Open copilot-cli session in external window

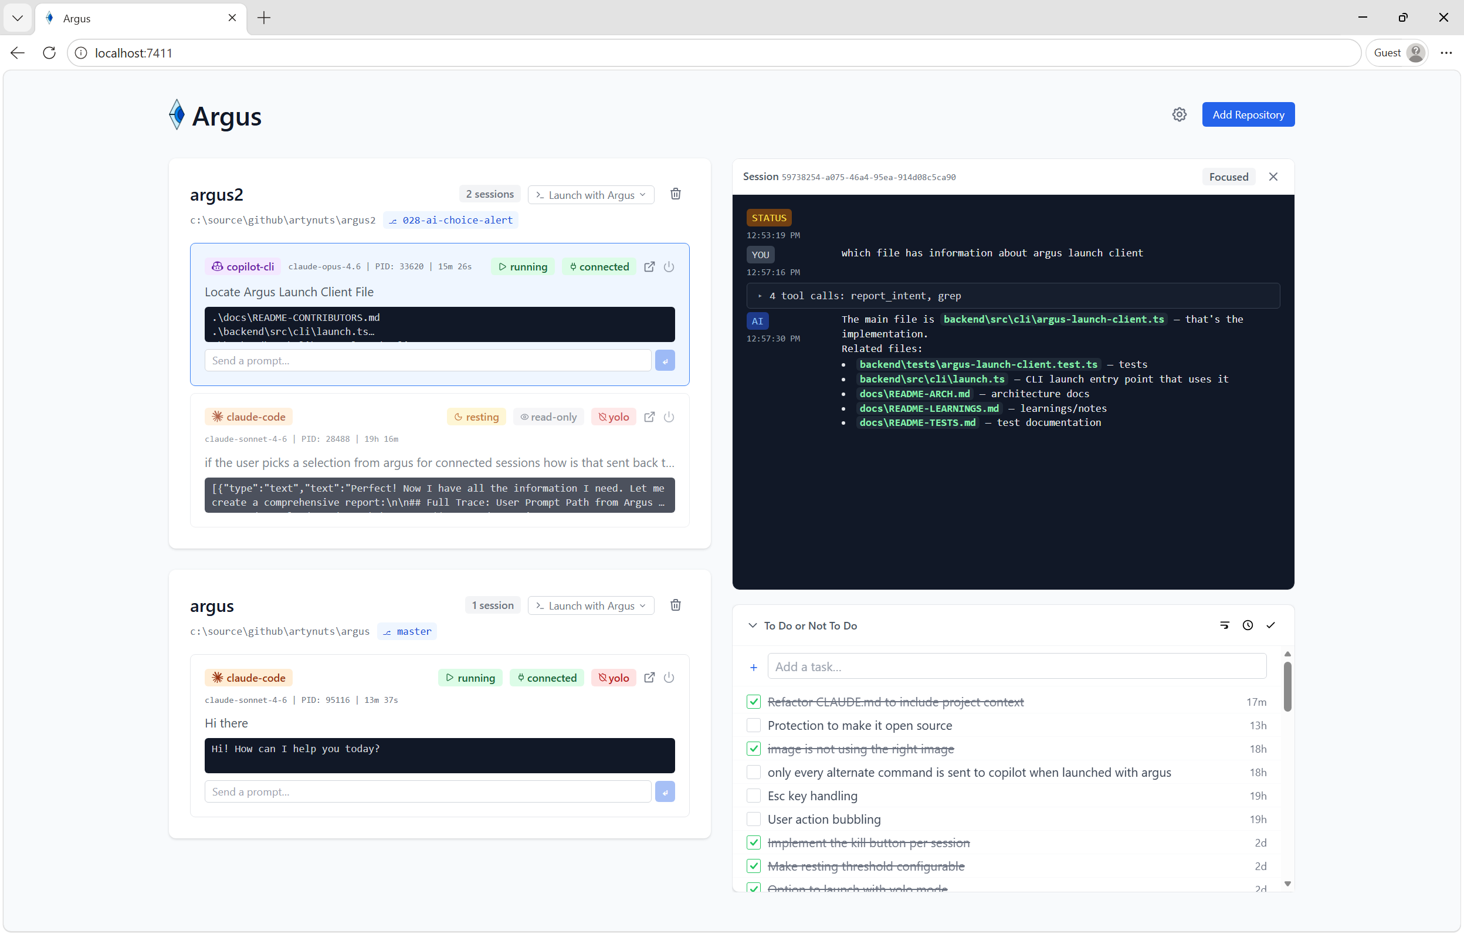(x=649, y=266)
